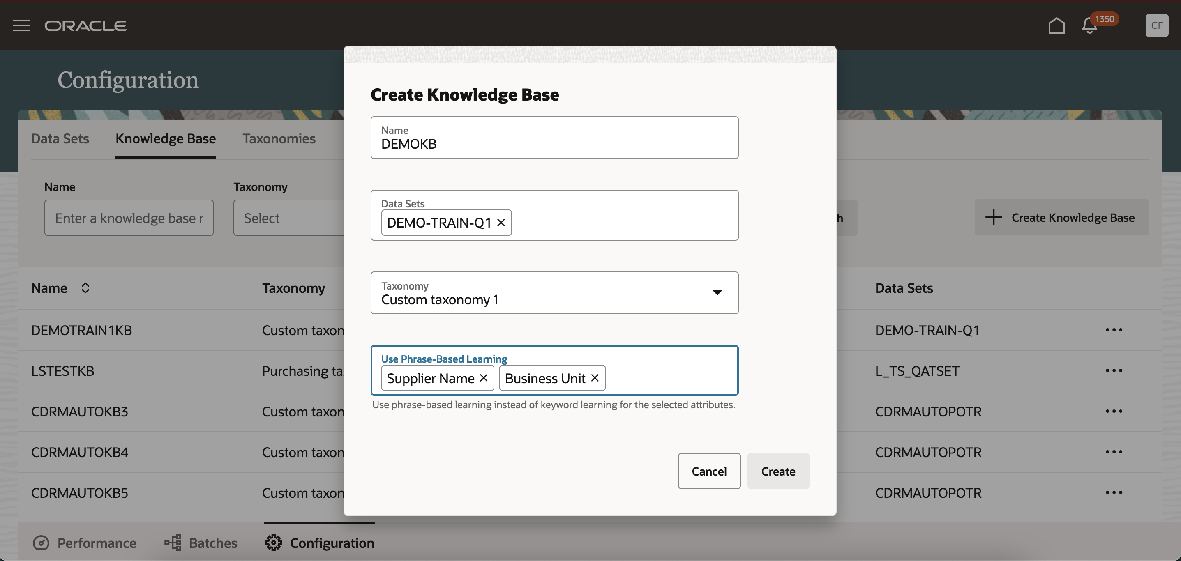
Task: Remove the DEMO-TRAIN-Q1 data set chip
Action: click(501, 223)
